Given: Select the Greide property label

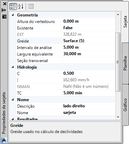Looking at the screenshot, I should click(23, 41).
